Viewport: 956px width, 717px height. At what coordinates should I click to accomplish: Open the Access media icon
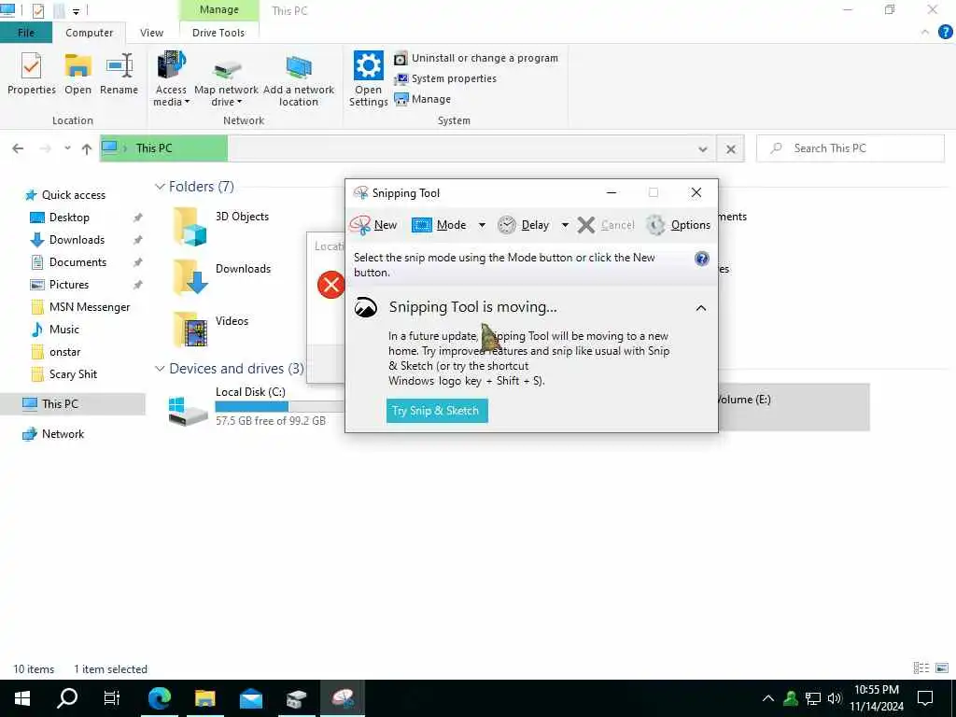click(171, 79)
